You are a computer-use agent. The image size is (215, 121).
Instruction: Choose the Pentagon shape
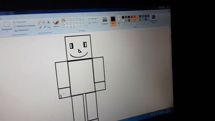(71, 23)
